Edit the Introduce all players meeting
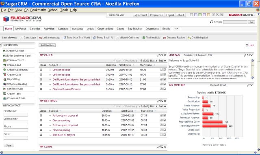 click(x=161, y=135)
